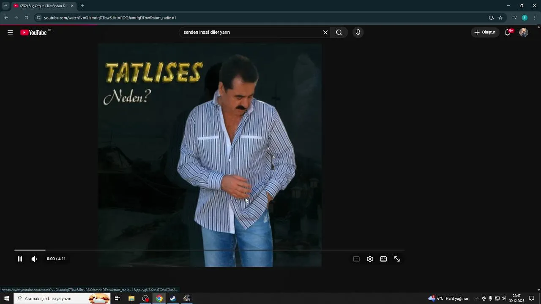Viewport: 541px width, 304px height.
Task: Open Steam from the taskbar
Action: pyautogui.click(x=173, y=299)
